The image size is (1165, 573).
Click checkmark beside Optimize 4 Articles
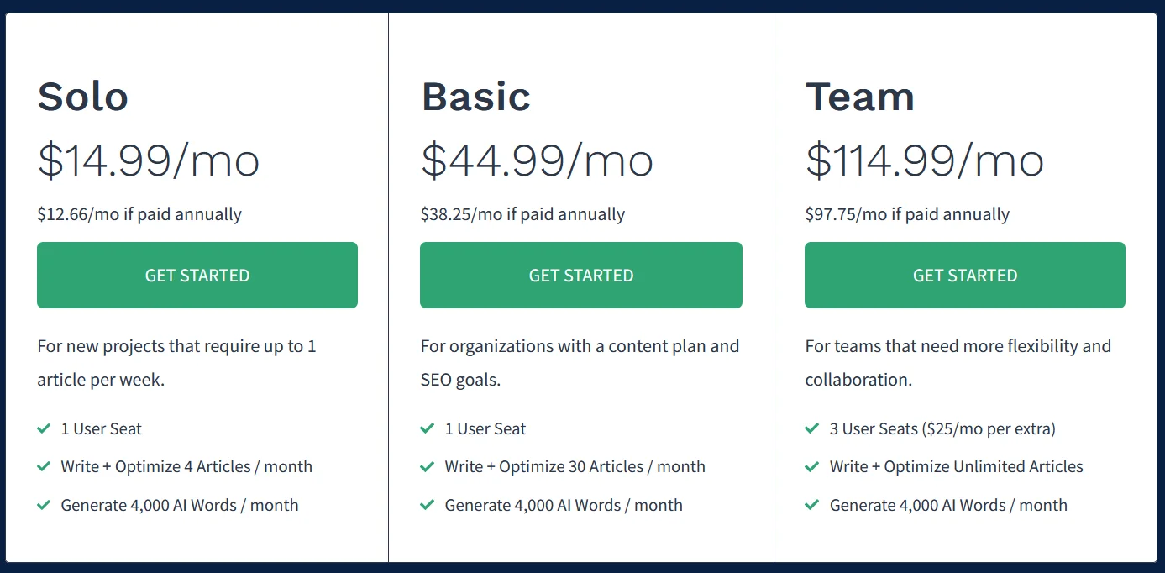(x=44, y=466)
